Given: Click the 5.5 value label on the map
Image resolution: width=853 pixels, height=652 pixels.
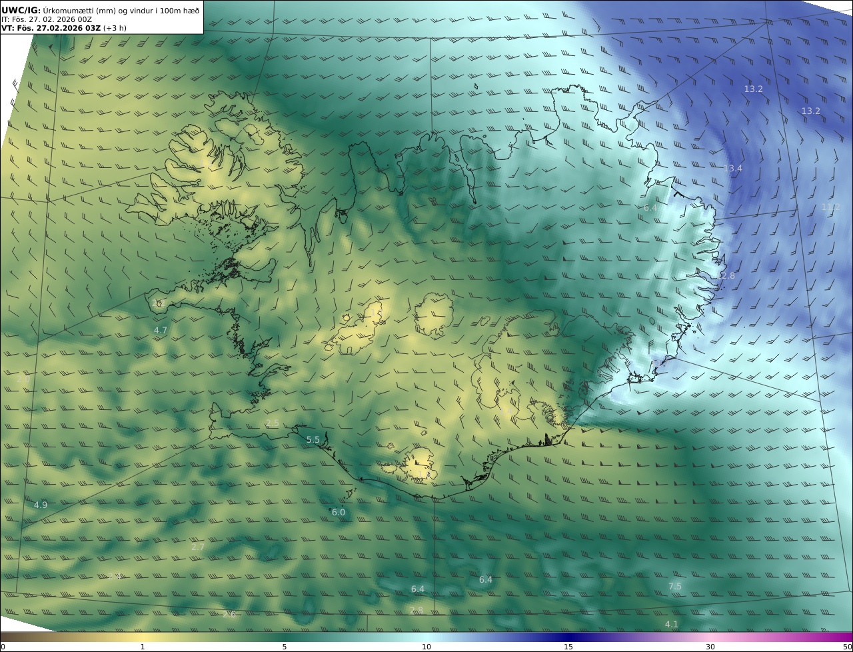Looking at the screenshot, I should [313, 439].
